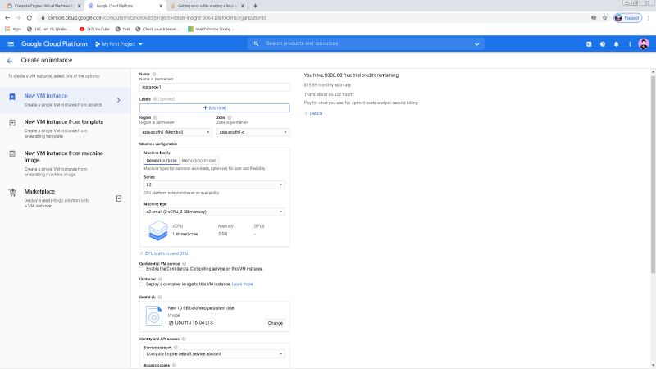Open the YouTube bookmark
Image resolution: width=656 pixels, height=369 pixels.
click(94, 29)
